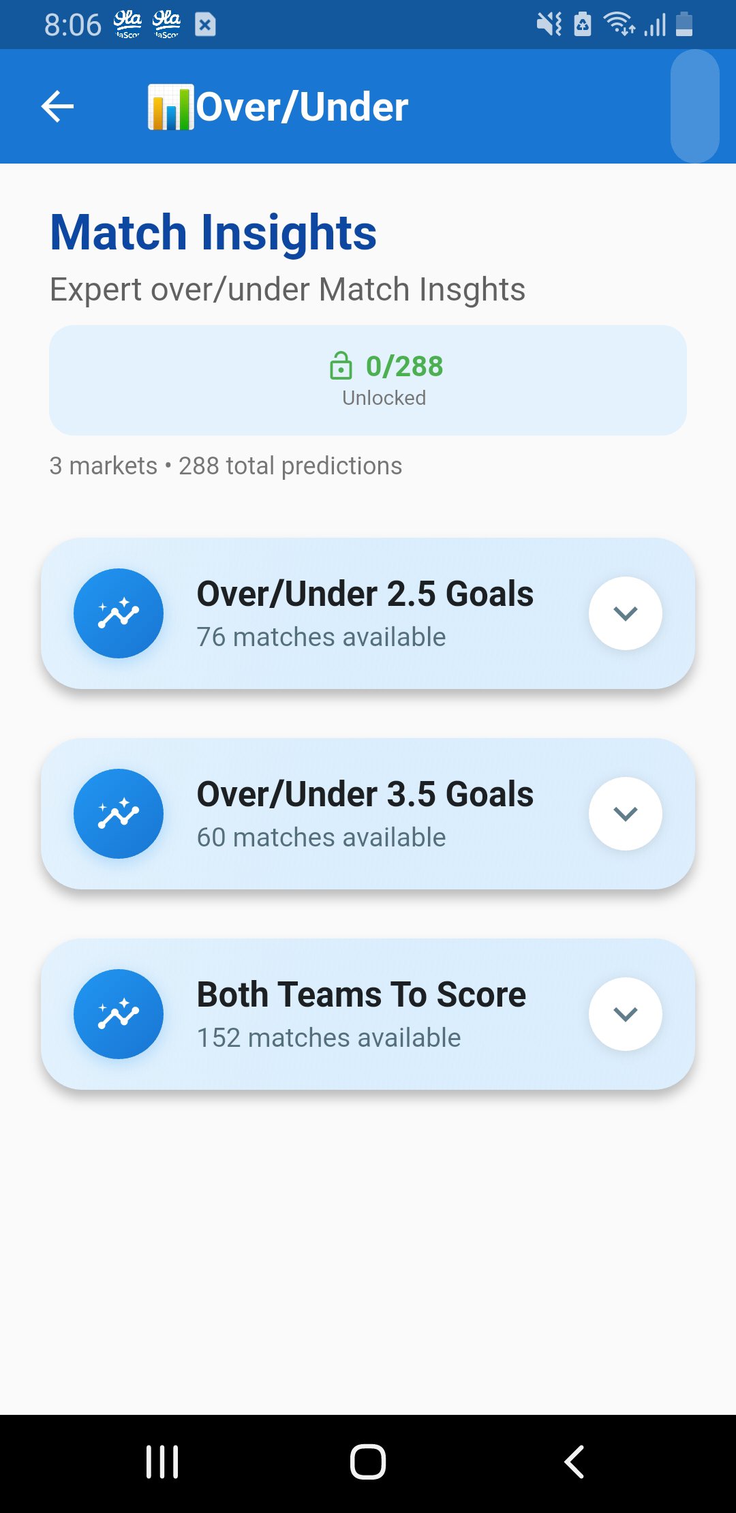The width and height of the screenshot is (736, 1513).
Task: Select the Over/Under 3.5 Goals title
Action: coord(365,794)
